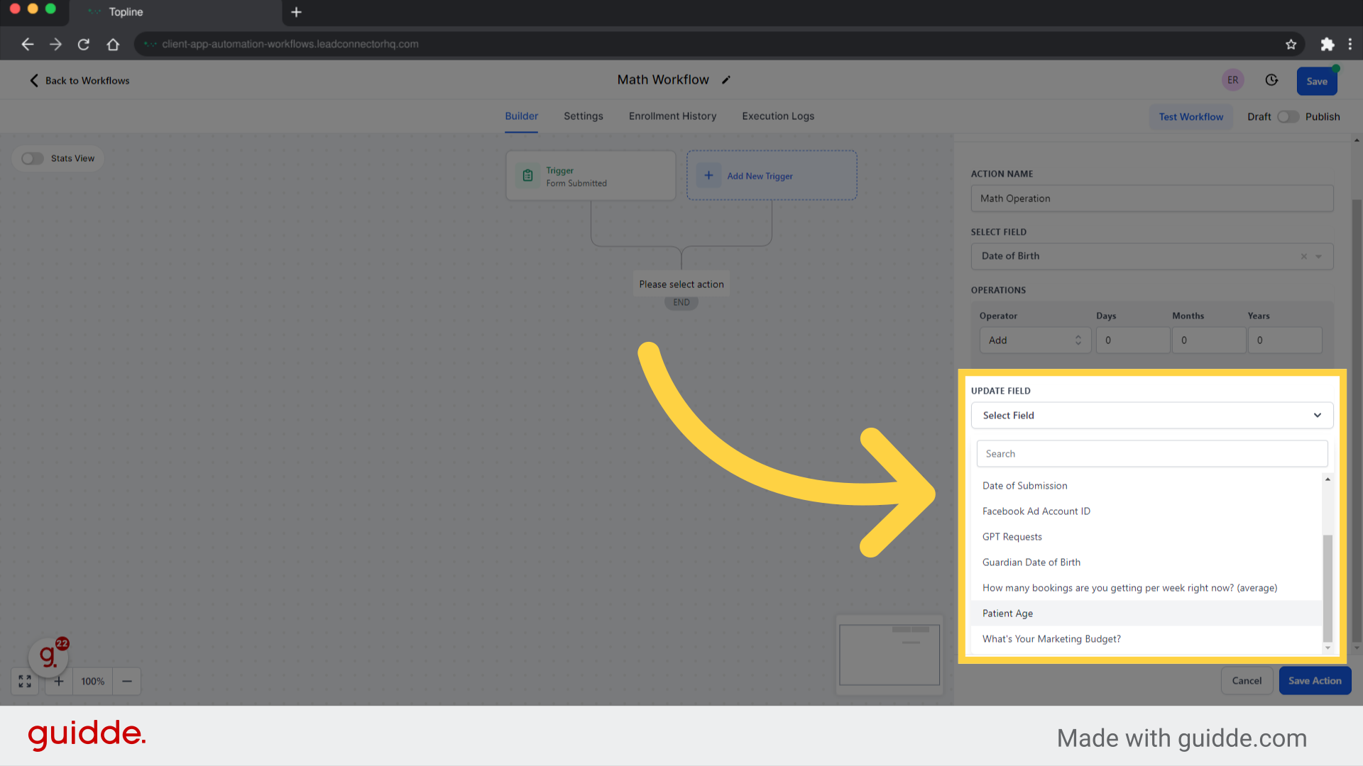This screenshot has width=1363, height=766.
Task: Go to browser home page
Action: pyautogui.click(x=113, y=44)
